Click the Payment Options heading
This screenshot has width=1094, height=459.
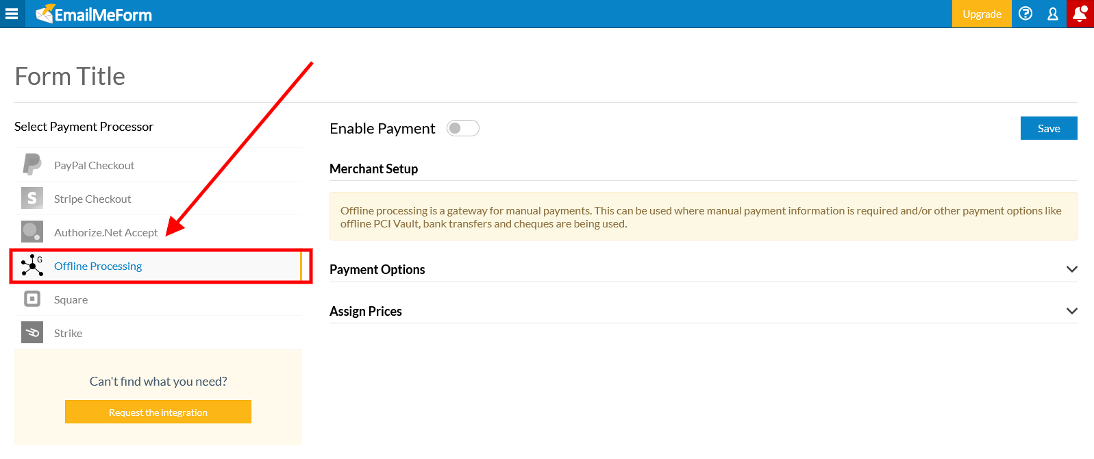coord(377,269)
